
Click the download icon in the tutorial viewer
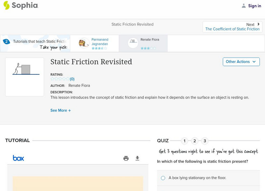[138, 158]
